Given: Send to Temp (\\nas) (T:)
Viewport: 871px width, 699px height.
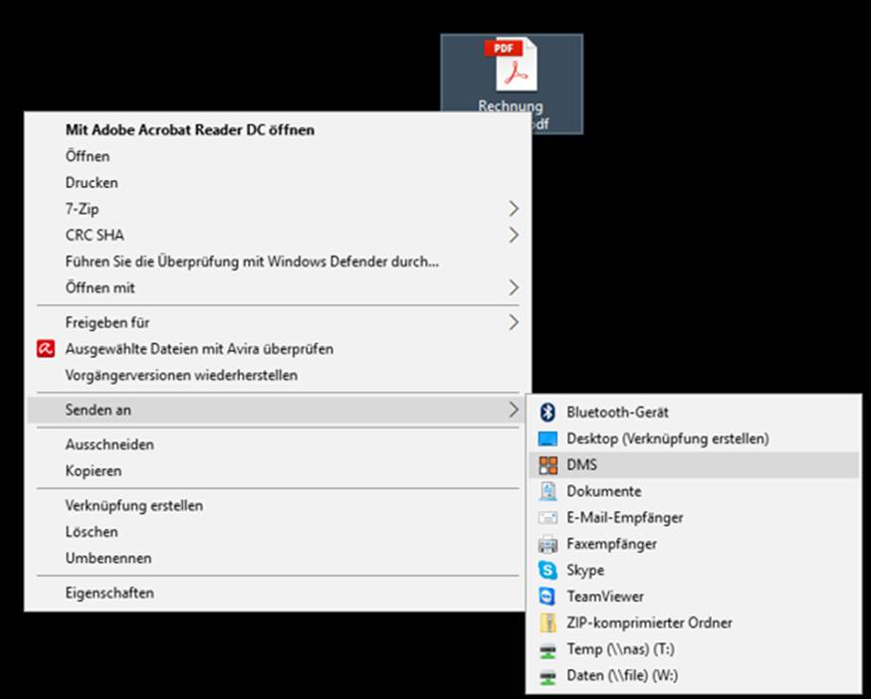Looking at the screenshot, I should [x=694, y=649].
